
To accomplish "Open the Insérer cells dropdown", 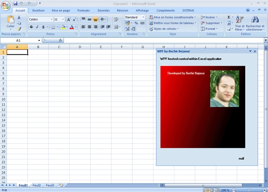I will [x=209, y=17].
